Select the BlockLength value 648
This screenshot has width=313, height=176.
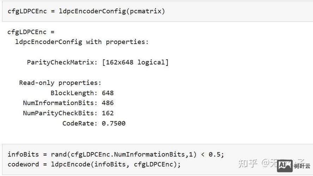(108, 93)
